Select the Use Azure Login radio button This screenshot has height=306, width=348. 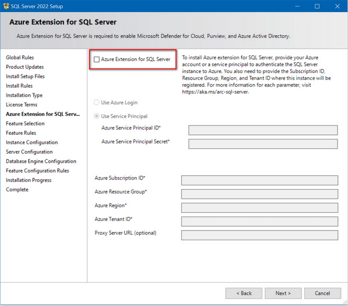[x=97, y=102]
